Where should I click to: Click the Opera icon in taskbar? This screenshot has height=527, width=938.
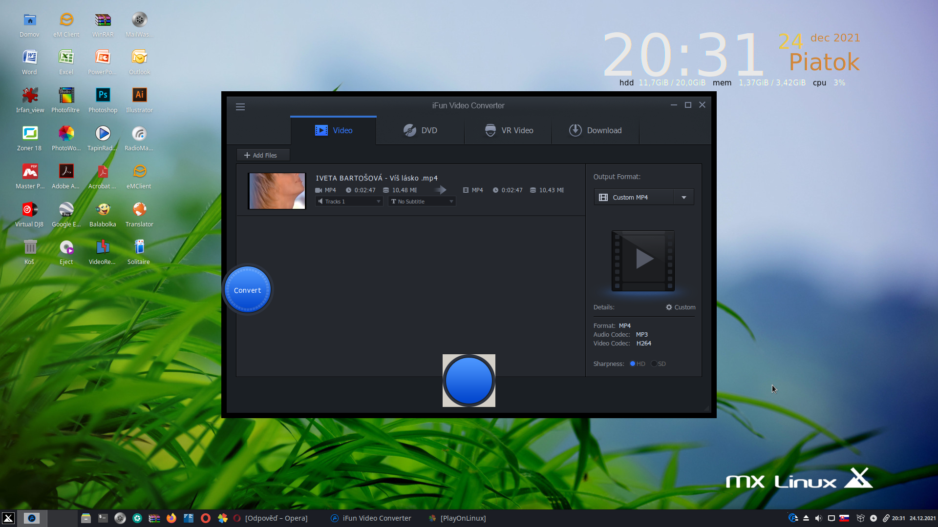206,518
